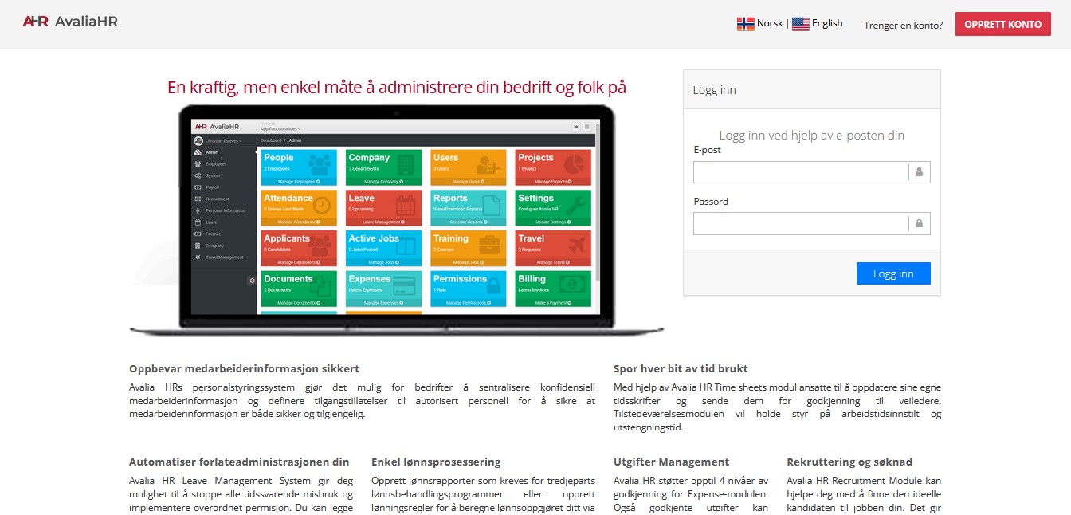Switch language to Norsk
The height and width of the screenshot is (515, 1071).
coord(770,24)
